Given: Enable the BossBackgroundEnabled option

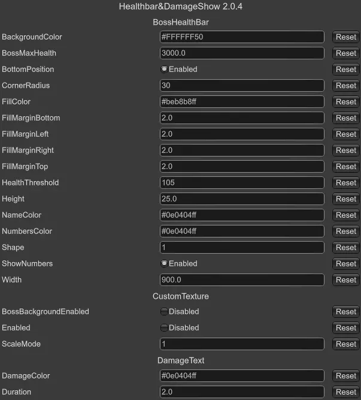Looking at the screenshot, I should point(165,312).
